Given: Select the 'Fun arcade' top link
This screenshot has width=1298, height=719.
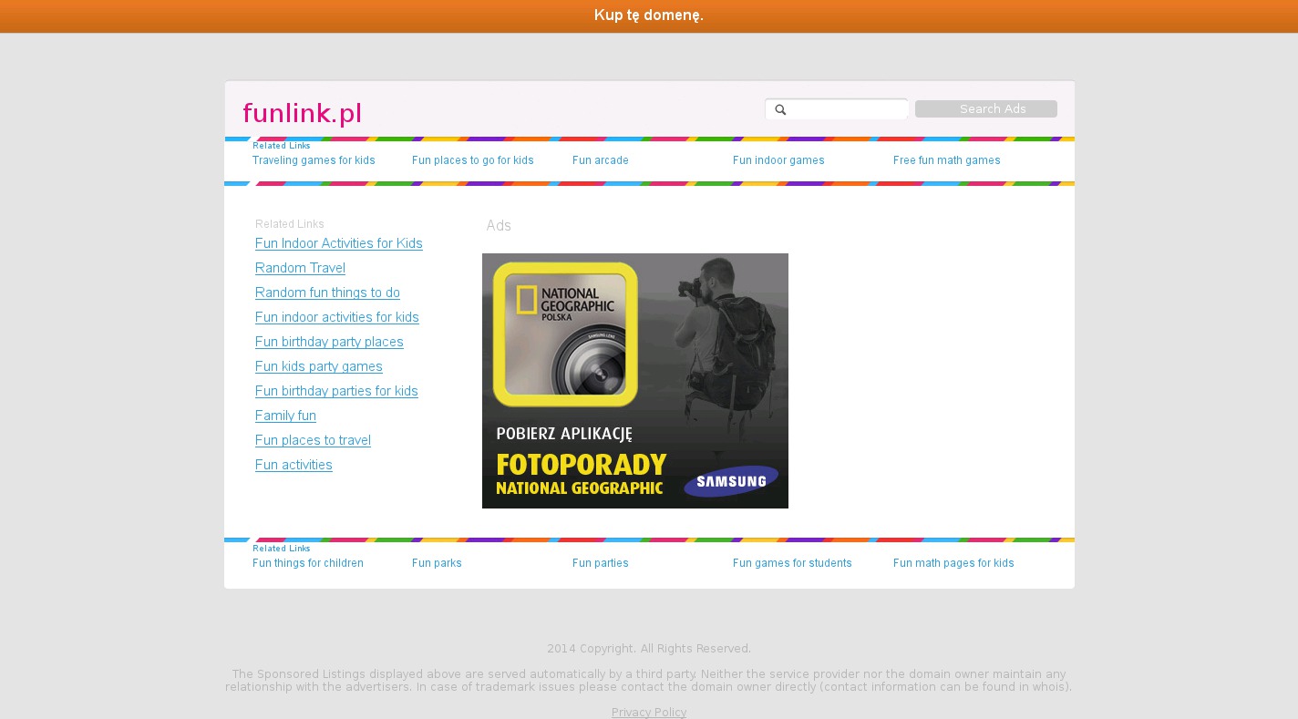Looking at the screenshot, I should (x=600, y=160).
